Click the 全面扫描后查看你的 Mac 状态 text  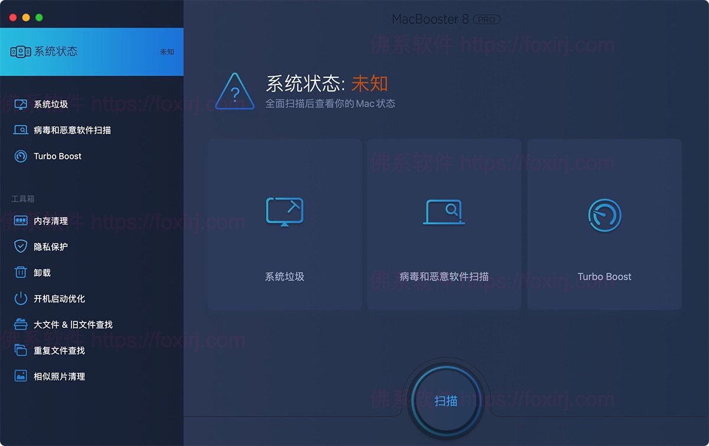331,103
